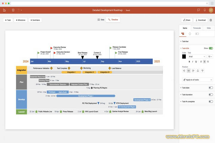
Task: Select the V2 Development Begins task bar
Action: tap(127, 107)
